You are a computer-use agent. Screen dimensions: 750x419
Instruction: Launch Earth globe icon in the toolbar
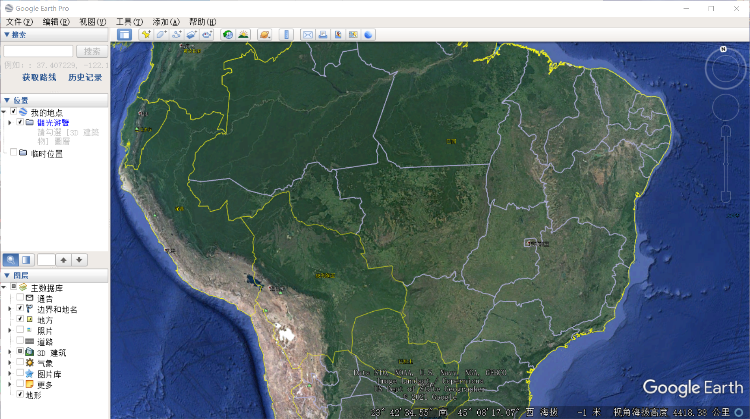368,34
